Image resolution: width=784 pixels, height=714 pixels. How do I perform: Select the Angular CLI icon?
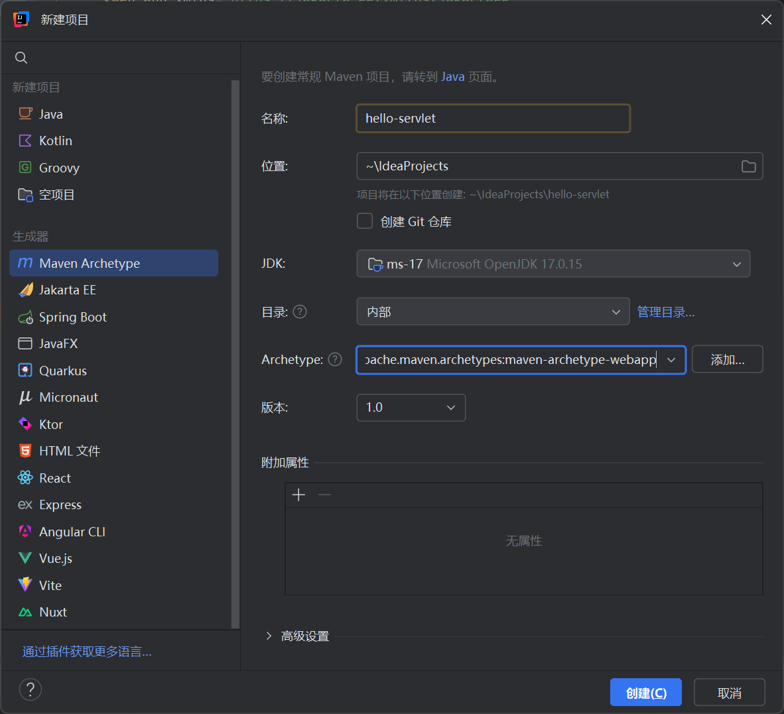click(x=25, y=531)
